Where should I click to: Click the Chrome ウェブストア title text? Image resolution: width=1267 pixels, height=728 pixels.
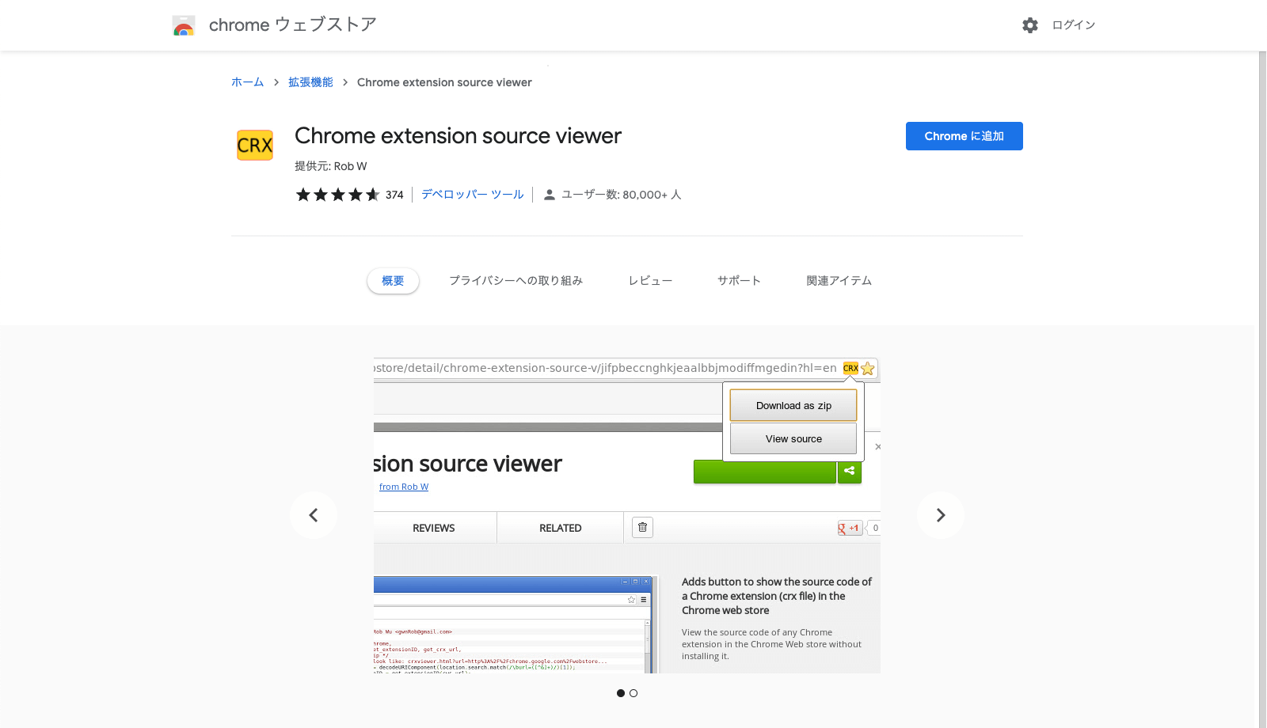(x=292, y=25)
